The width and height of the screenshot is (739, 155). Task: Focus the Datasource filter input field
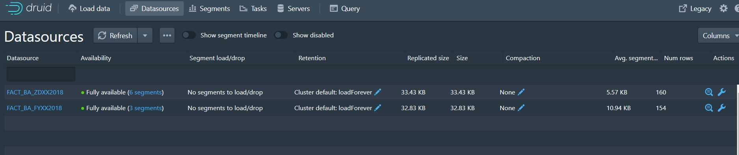click(x=41, y=74)
